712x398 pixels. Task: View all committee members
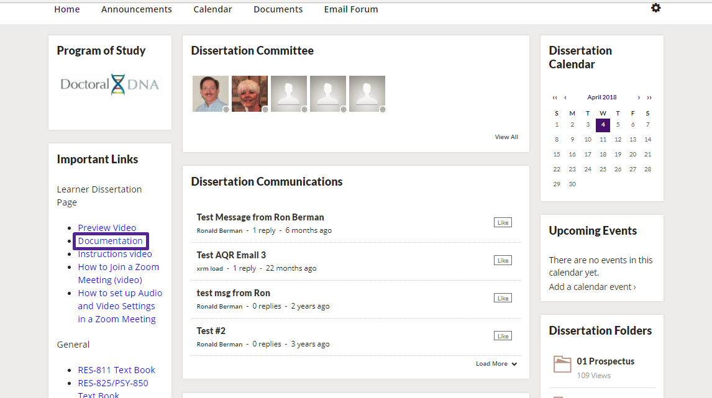[x=506, y=137]
